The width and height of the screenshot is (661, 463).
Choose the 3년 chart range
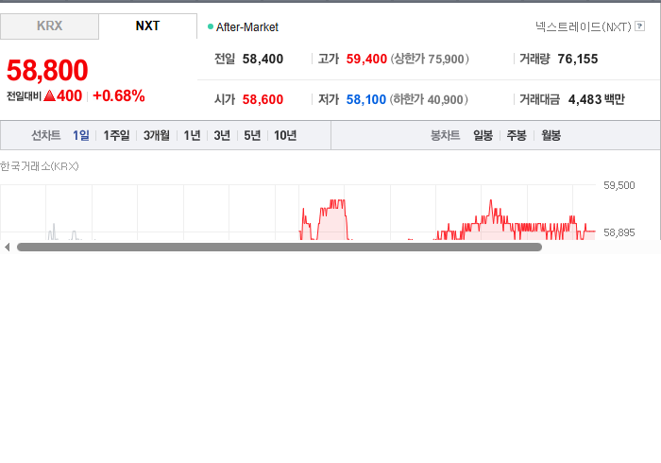[222, 135]
